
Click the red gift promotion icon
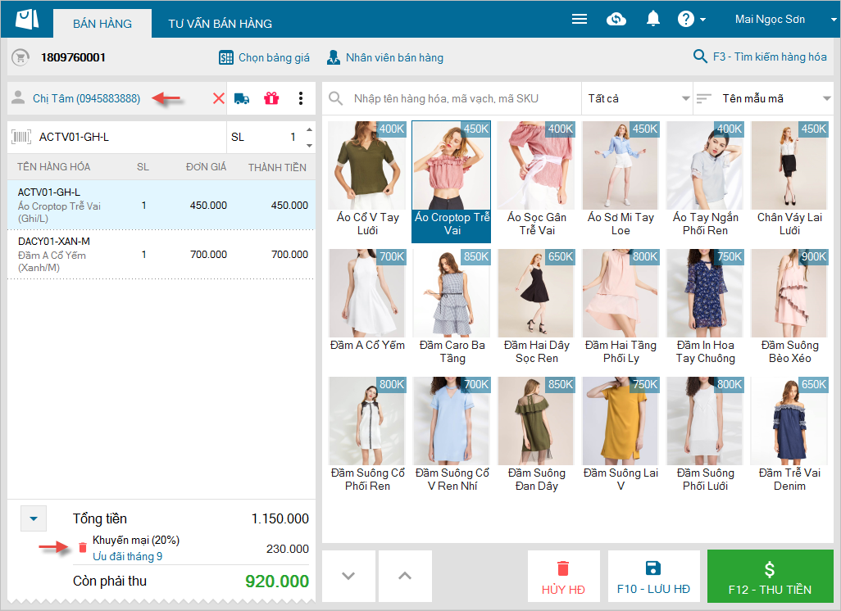271,98
